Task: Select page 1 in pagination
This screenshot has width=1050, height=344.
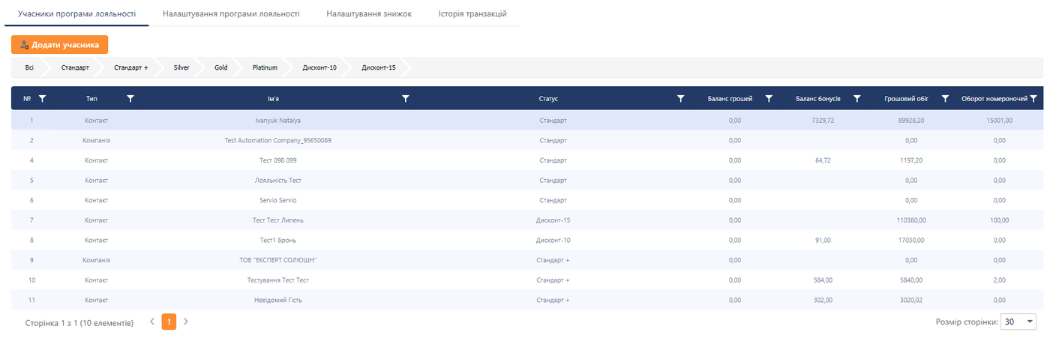Action: click(169, 322)
